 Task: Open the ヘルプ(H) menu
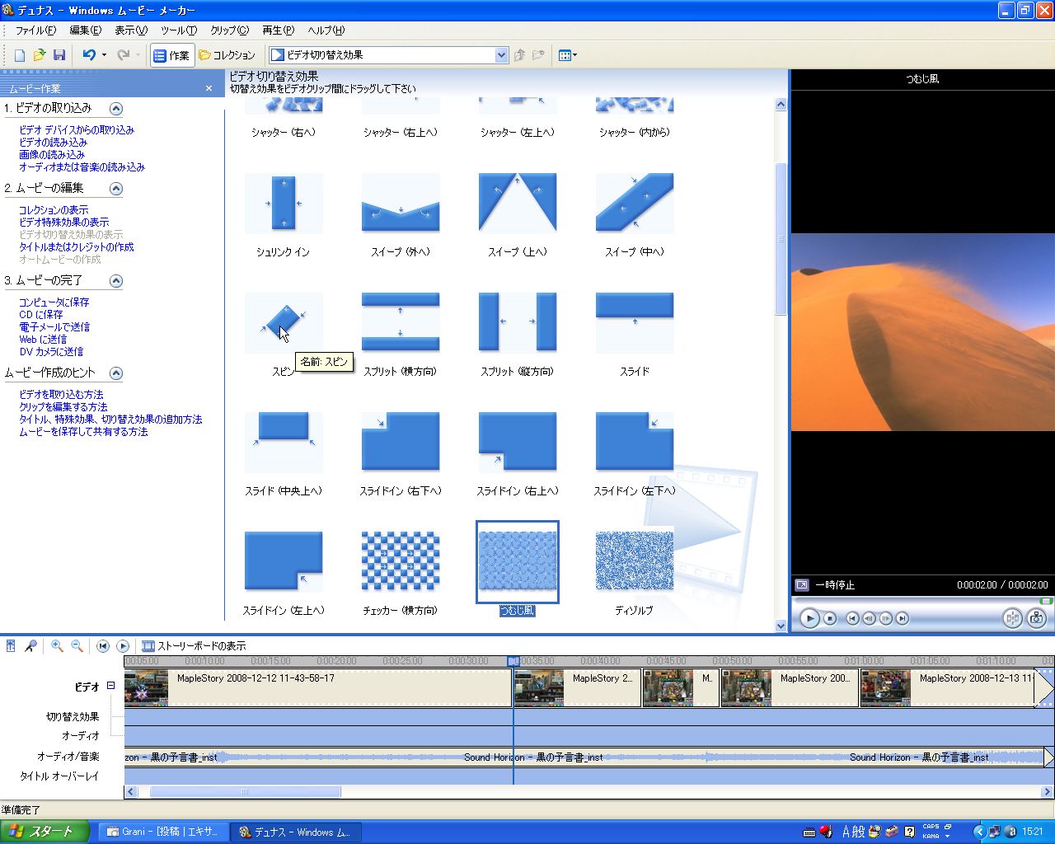(326, 30)
